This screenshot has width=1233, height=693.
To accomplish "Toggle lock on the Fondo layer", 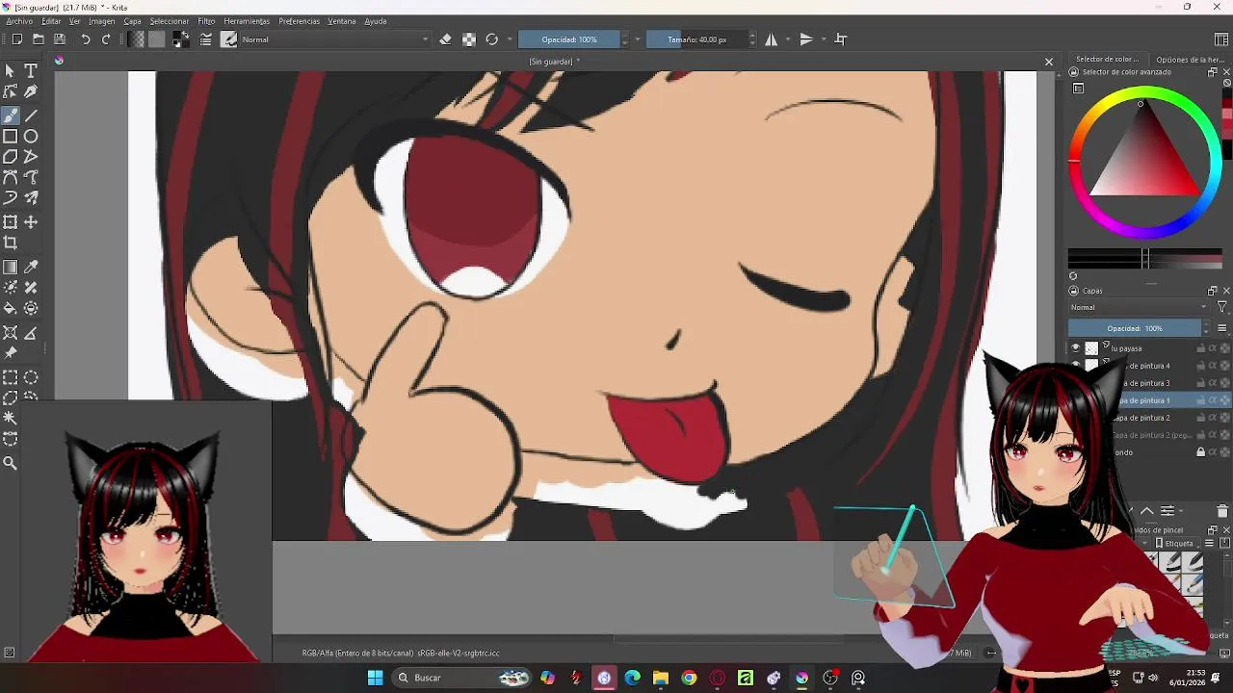I will (1201, 452).
